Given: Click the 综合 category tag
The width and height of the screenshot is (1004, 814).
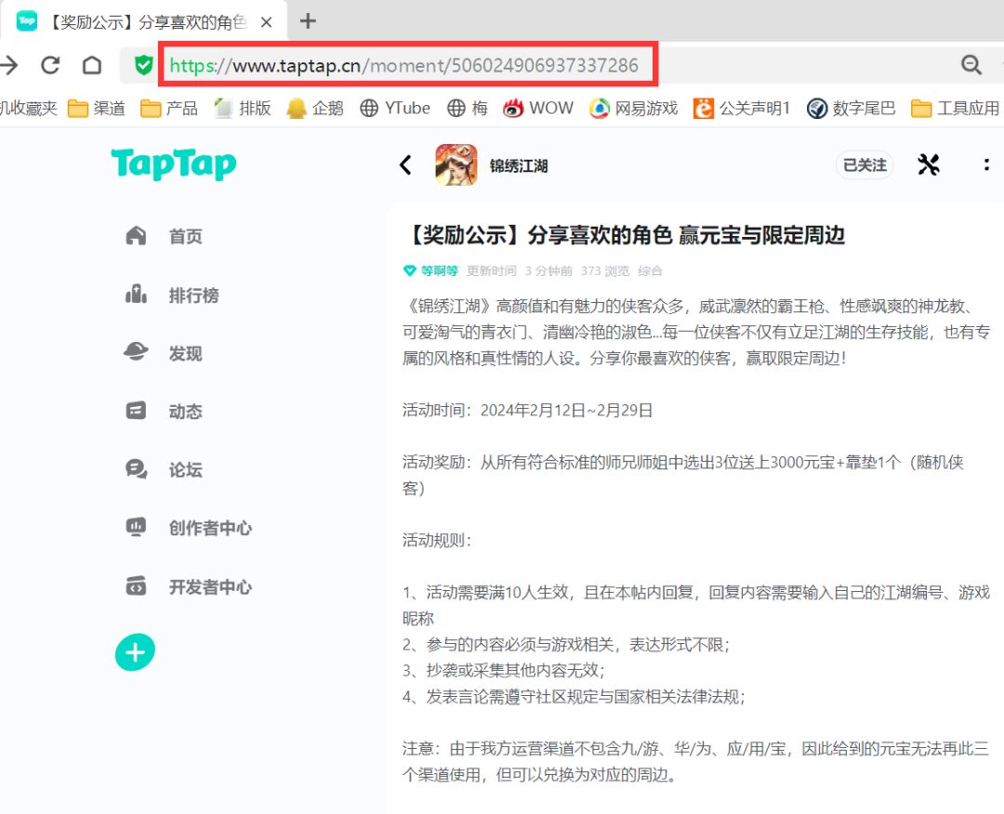Looking at the screenshot, I should (650, 270).
